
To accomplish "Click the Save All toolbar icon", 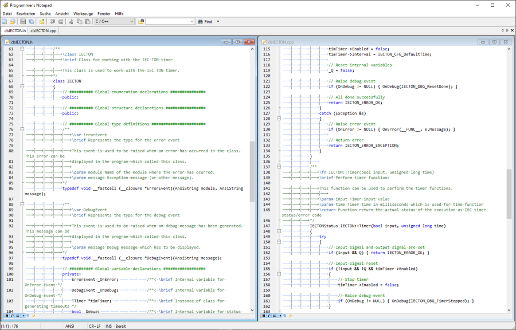I will pyautogui.click(x=31, y=21).
